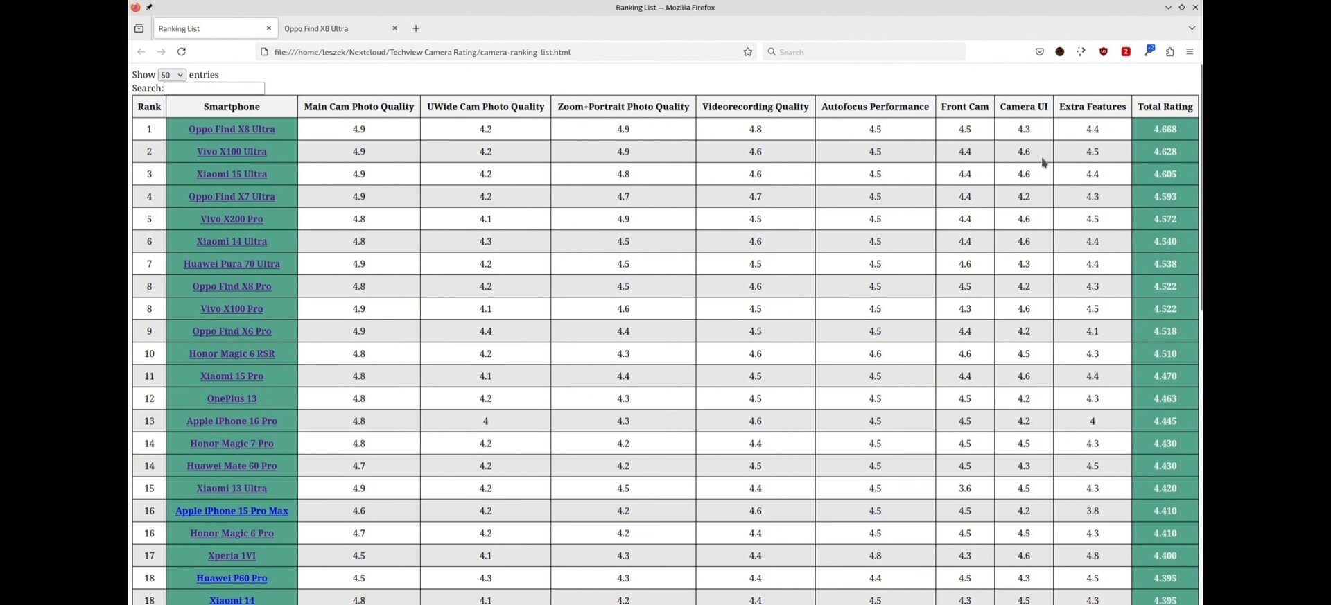Close the Oppo Find X8 Ultra tab
Screen dimensions: 1331x605
tap(395, 28)
